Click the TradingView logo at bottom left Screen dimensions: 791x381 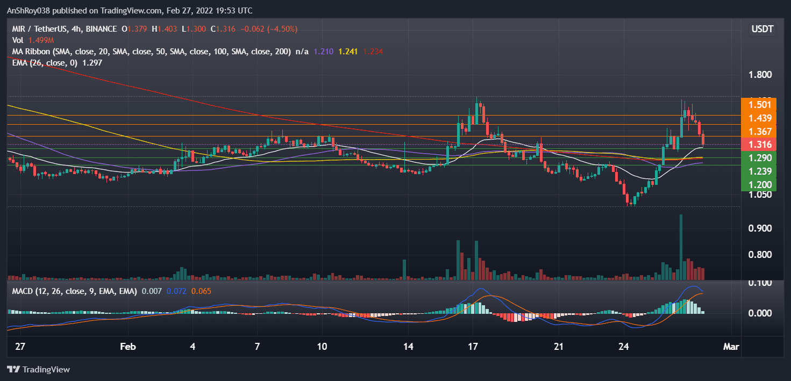point(39,370)
